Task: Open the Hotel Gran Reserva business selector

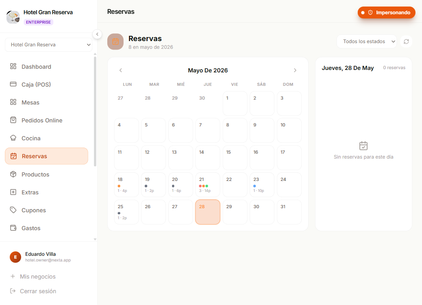Action: pos(49,45)
